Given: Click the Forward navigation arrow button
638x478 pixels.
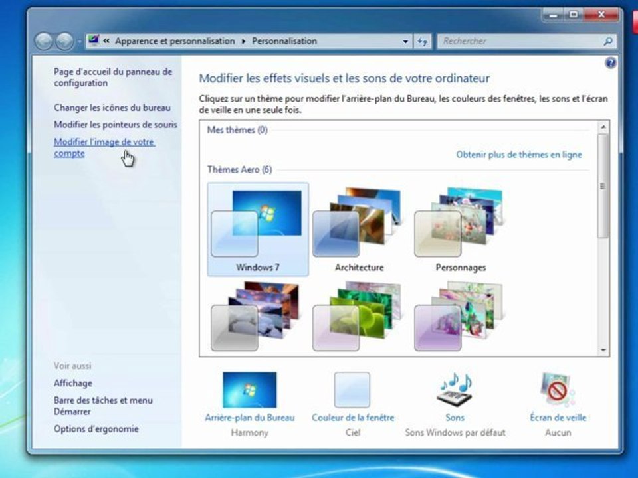Looking at the screenshot, I should click(64, 41).
